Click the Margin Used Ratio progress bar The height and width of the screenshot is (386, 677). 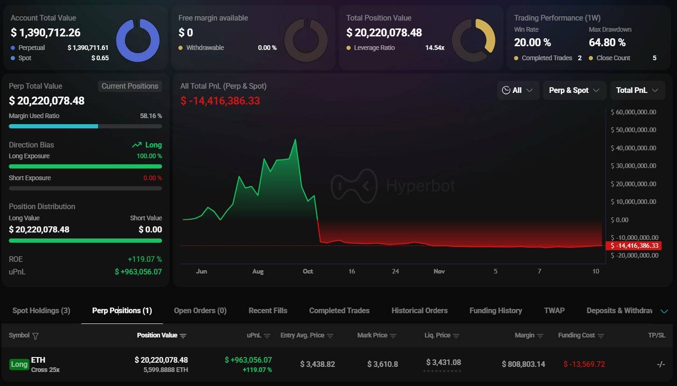[x=85, y=126]
